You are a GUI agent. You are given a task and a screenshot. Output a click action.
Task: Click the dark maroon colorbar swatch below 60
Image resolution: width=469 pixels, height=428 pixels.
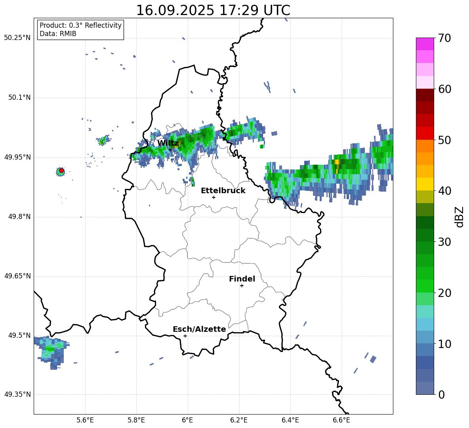(x=425, y=95)
